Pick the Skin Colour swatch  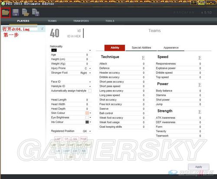point(87,113)
